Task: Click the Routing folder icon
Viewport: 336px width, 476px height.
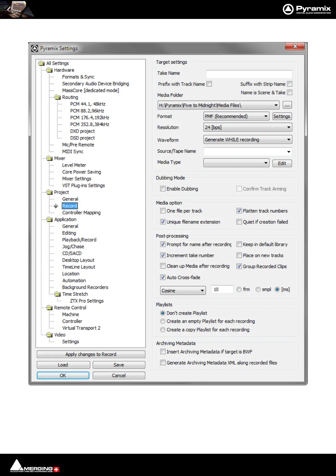Action: point(58,97)
